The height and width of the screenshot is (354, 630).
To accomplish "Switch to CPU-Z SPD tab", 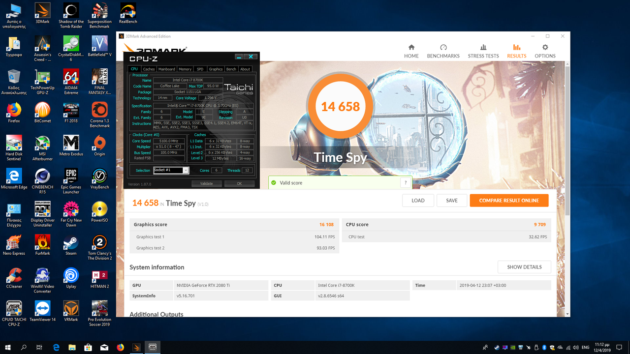I will coord(200,69).
